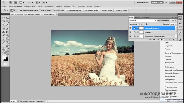This screenshot has width=184, height=103.
Task: Select the History Brush tool
Action: pos(7,32)
